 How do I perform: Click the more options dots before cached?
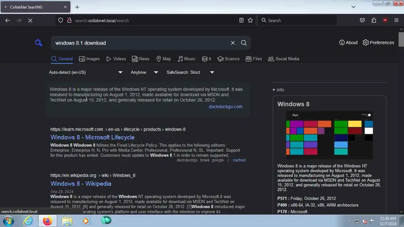pyautogui.click(x=228, y=160)
